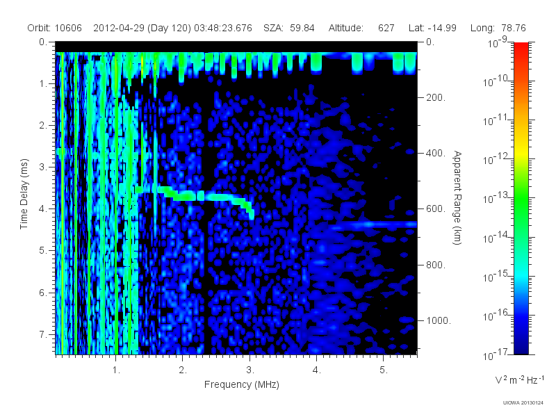The width and height of the screenshot is (556, 417).
Task: Click the '5.' frequency axis tick label
Action: click(x=384, y=370)
